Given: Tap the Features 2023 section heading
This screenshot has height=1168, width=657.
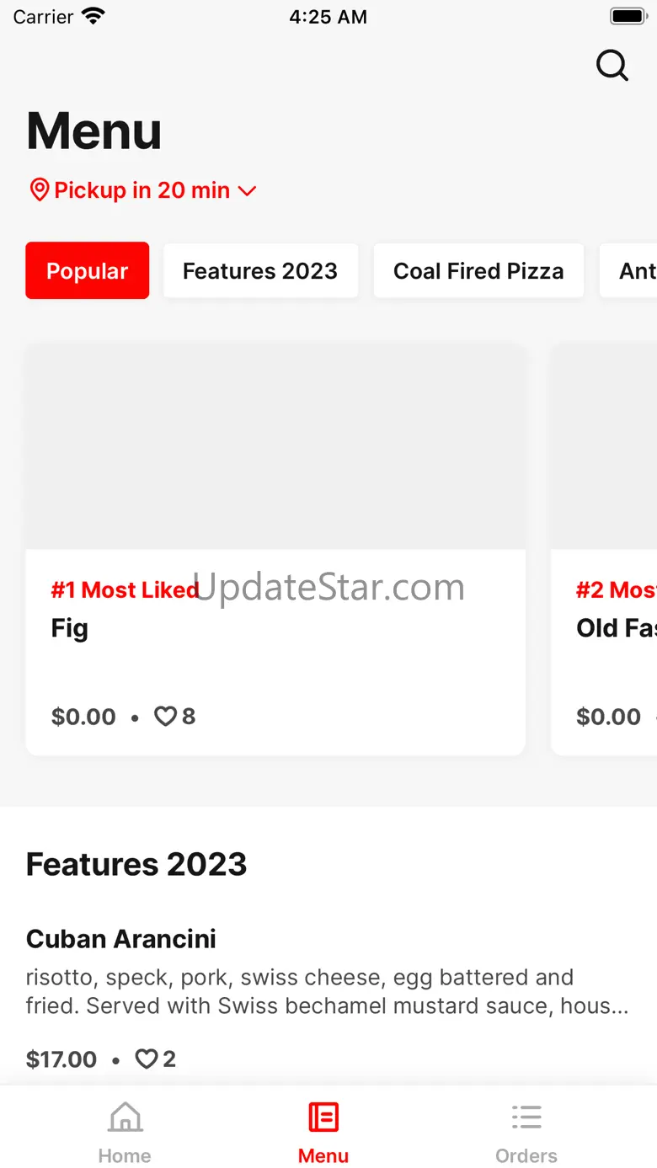Looking at the screenshot, I should pyautogui.click(x=136, y=864).
